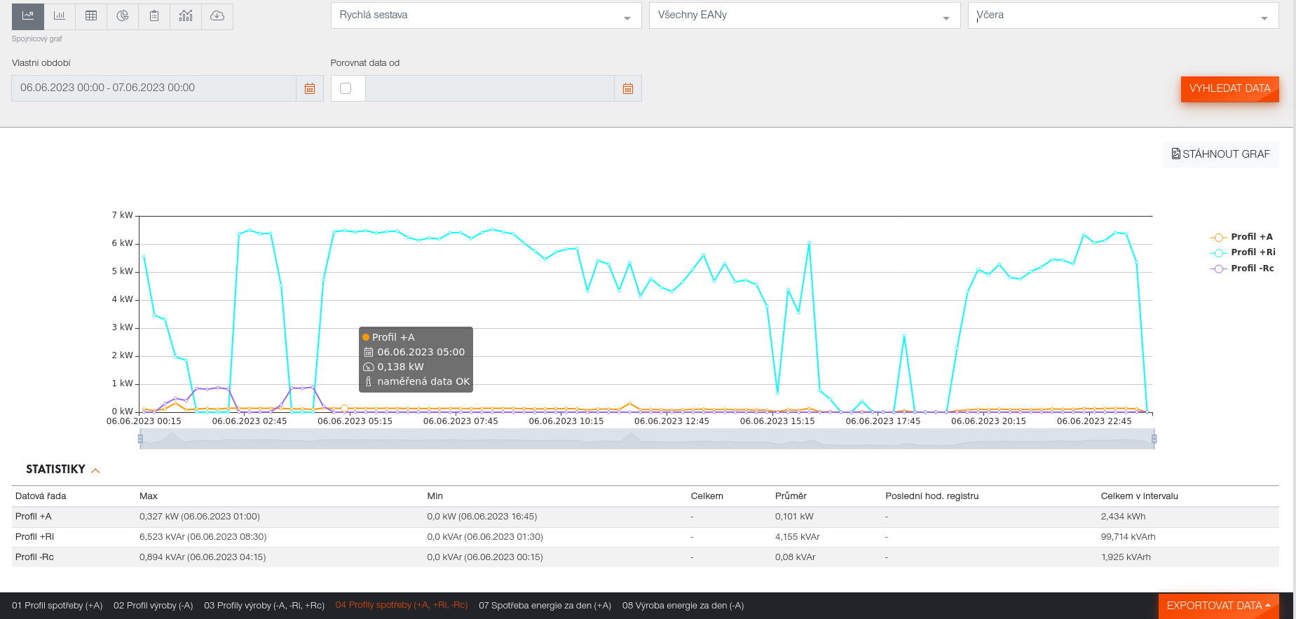Screen dimensions: 1296x619
Task: Switch to the bar chart view icon
Action: click(60, 15)
